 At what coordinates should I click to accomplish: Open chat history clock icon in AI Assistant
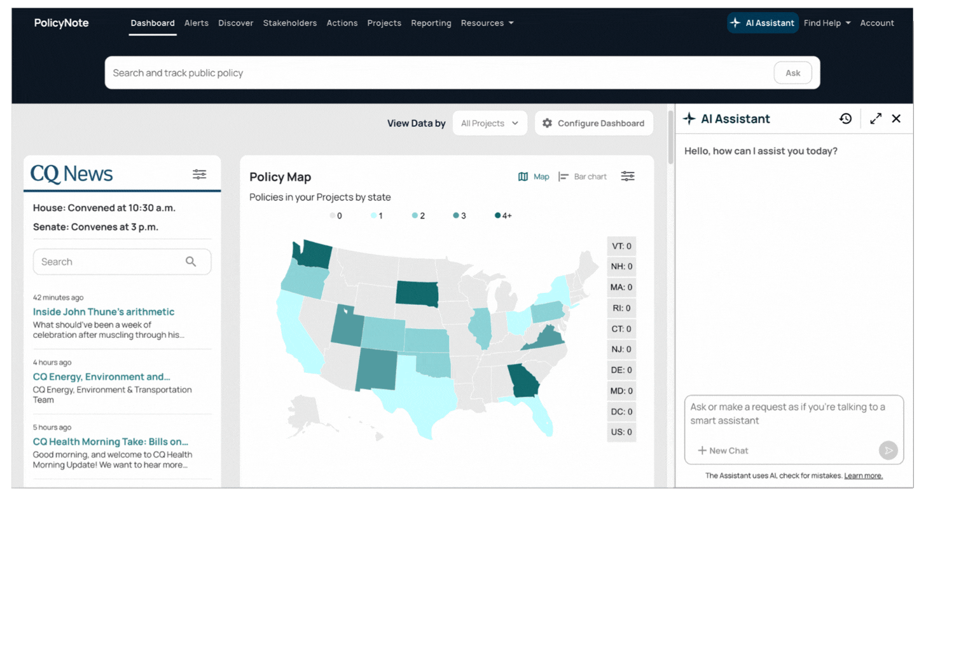pyautogui.click(x=845, y=119)
